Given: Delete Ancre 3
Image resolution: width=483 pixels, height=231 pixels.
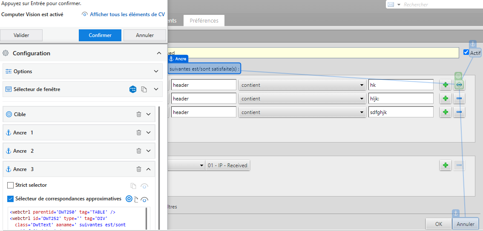Looking at the screenshot, I should (139, 169).
